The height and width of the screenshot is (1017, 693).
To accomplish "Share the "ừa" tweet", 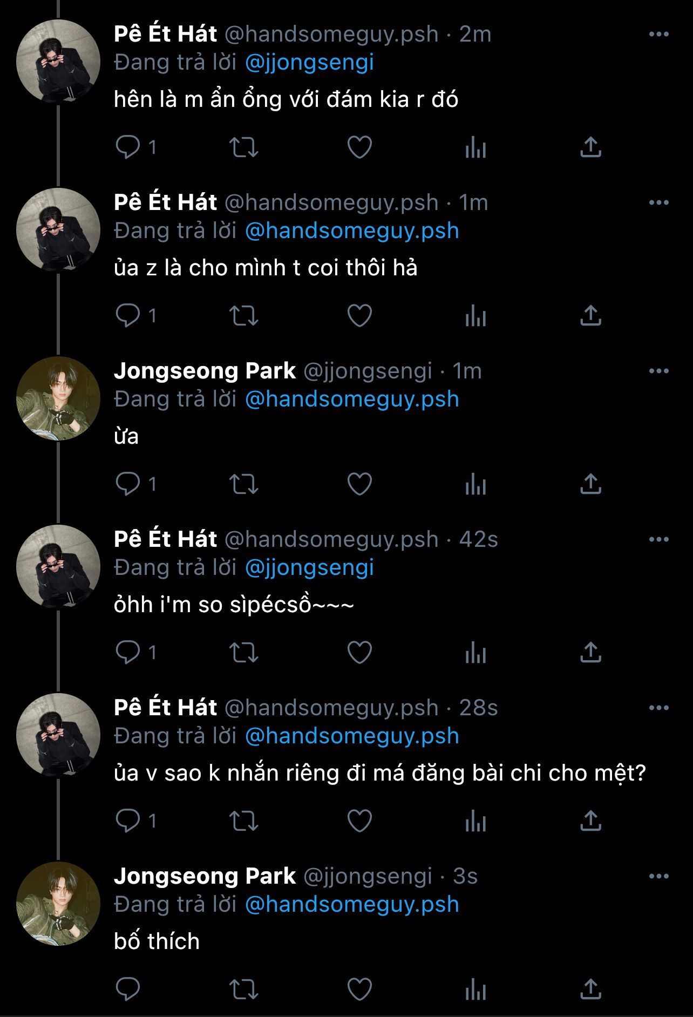I will [x=590, y=484].
